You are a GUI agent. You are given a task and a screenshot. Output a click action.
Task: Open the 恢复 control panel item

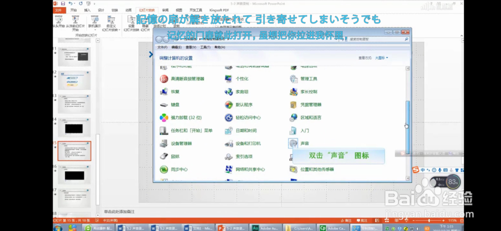click(x=170, y=92)
